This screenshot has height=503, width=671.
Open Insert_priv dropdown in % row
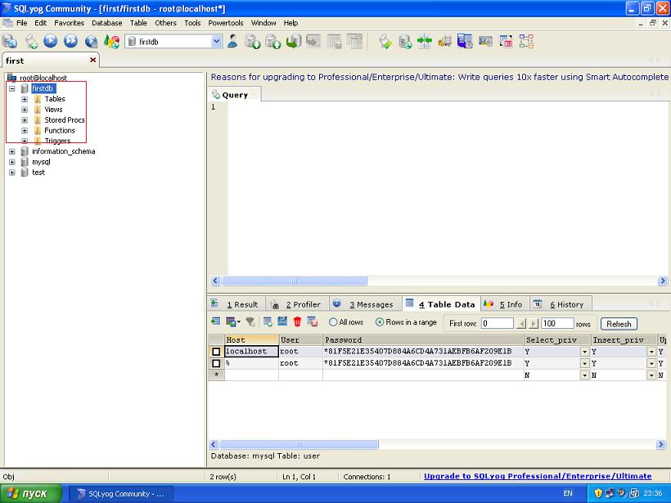tap(651, 363)
